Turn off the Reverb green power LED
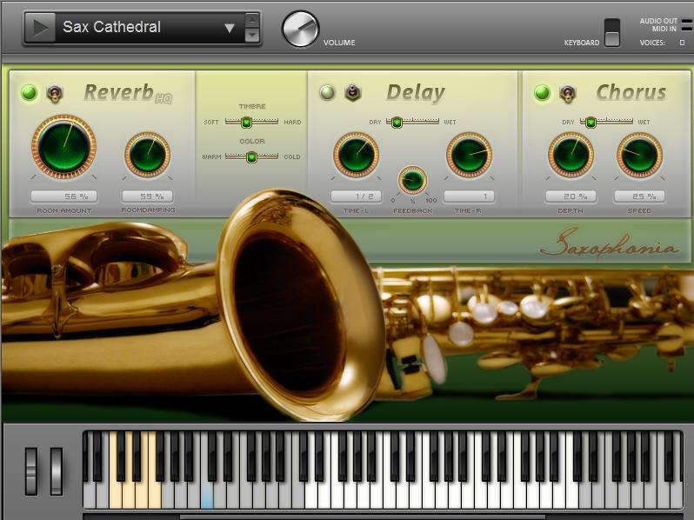The image size is (694, 520). pos(30,93)
